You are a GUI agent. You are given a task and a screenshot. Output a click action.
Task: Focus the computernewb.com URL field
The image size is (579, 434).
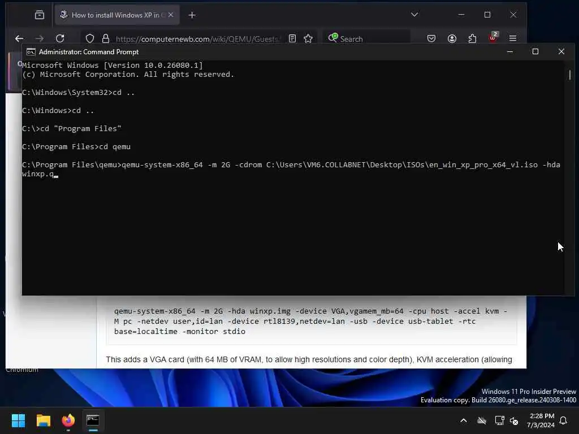(x=197, y=39)
